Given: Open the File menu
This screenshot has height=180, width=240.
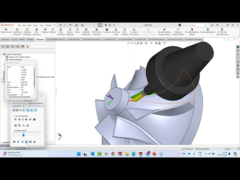Looking at the screenshot, I should (19, 25).
